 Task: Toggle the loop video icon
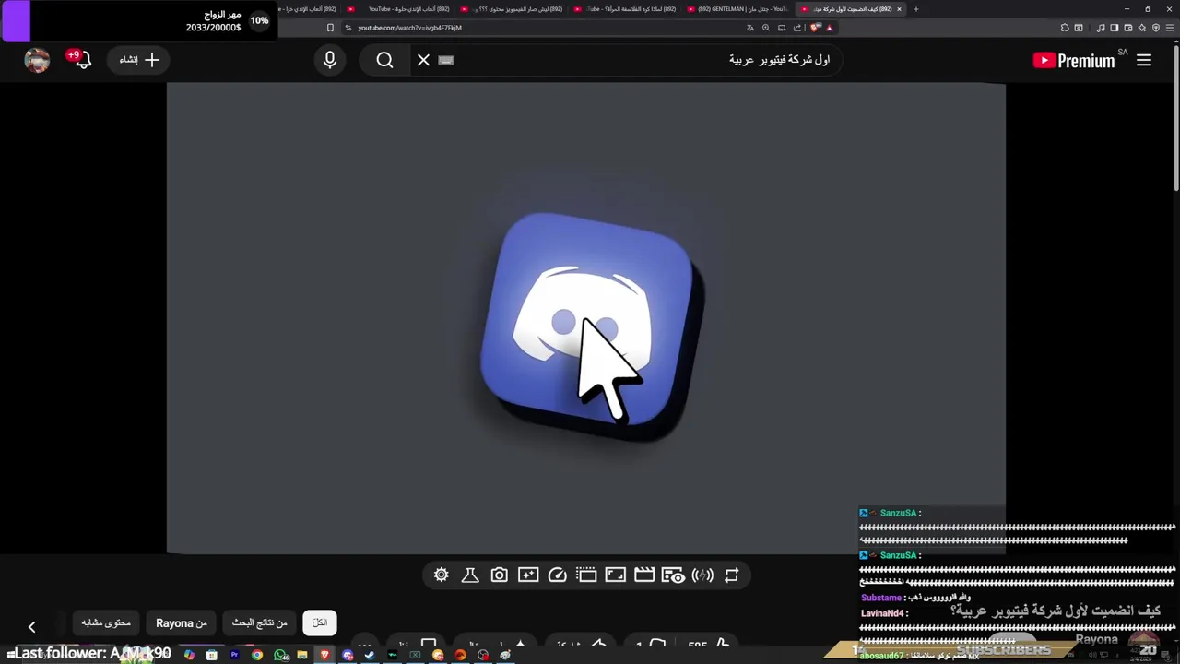point(731,575)
